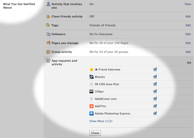Click the Group activity people icon
The height and width of the screenshot is (138, 194).
coord(48,52)
